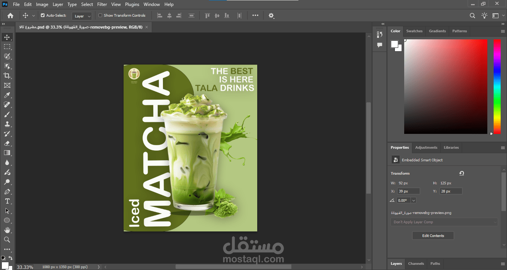Select the Frame tool
The height and width of the screenshot is (270, 507).
click(x=7, y=85)
